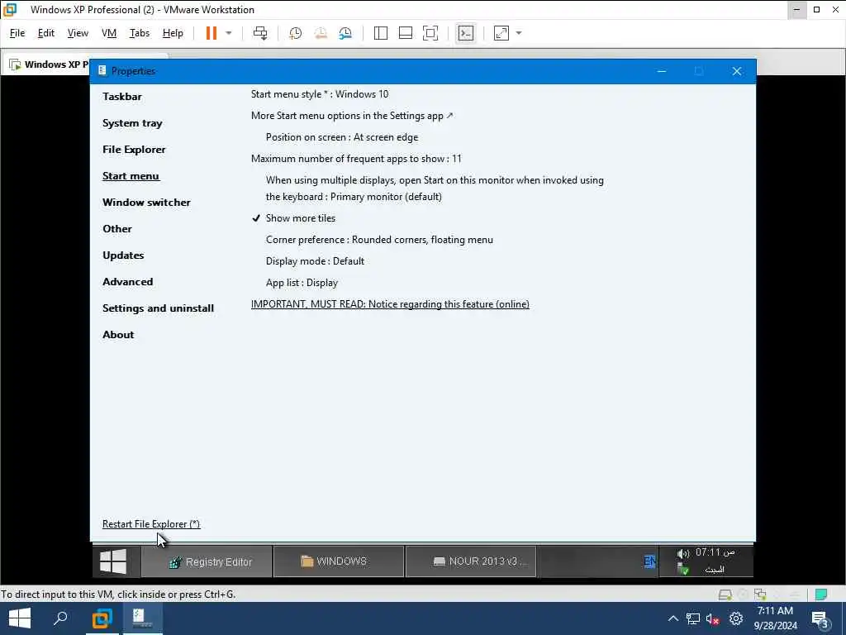Viewport: 846px width, 635px height.
Task: Change Display mode option
Action: pos(315,261)
